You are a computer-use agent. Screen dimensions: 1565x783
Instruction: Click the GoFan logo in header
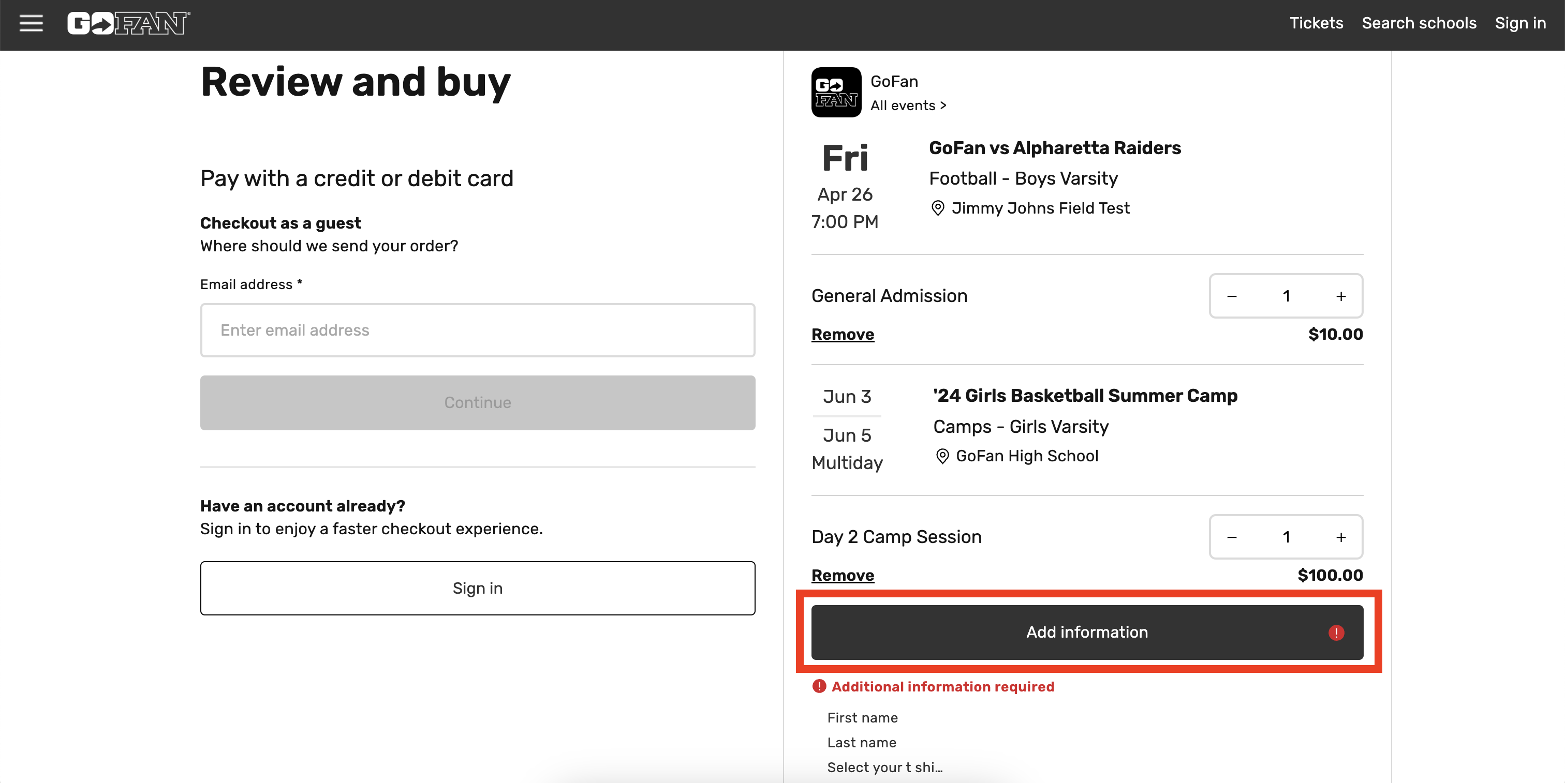[x=128, y=24]
